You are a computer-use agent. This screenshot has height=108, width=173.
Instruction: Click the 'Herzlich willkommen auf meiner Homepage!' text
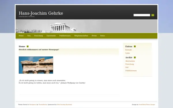click(39, 50)
